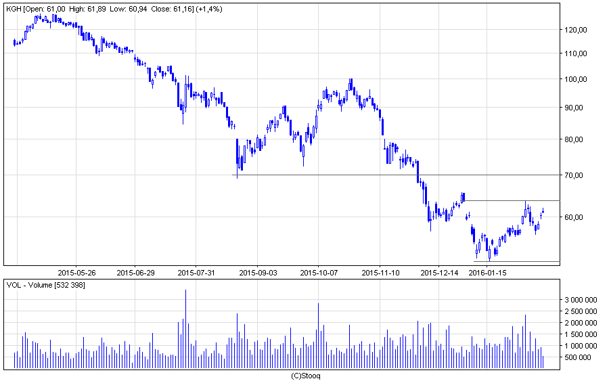Click the KGH open-high-low-close header text

coord(114,9)
